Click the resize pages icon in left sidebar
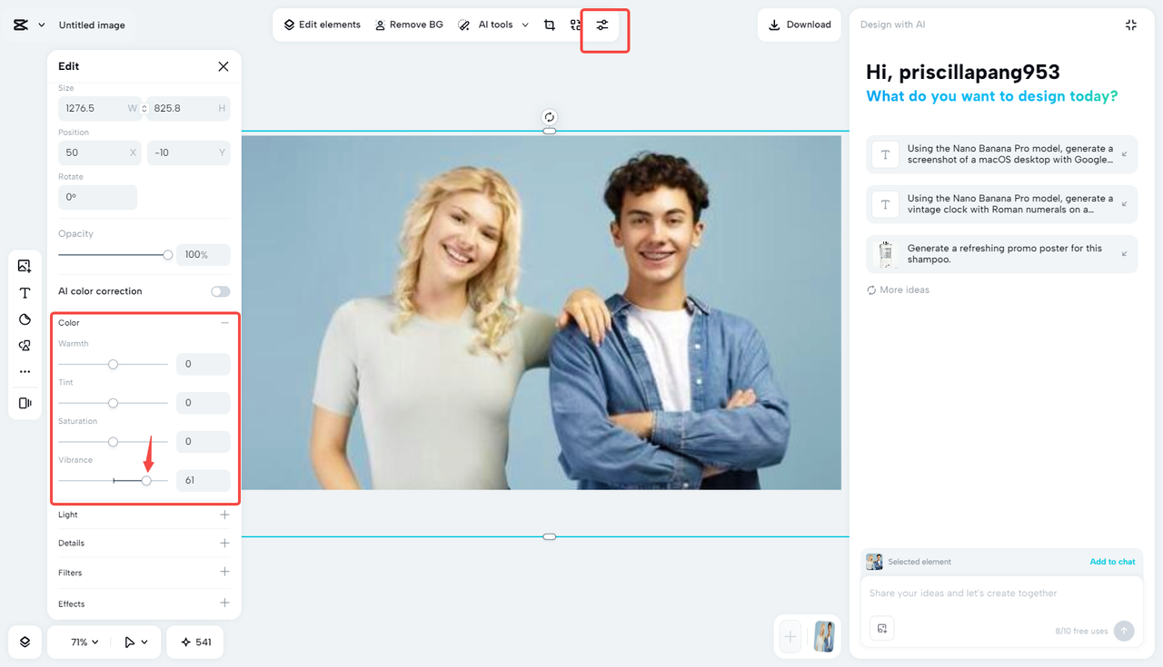The image size is (1163, 667). pos(25,403)
